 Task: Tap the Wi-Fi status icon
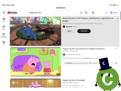(112, 5)
